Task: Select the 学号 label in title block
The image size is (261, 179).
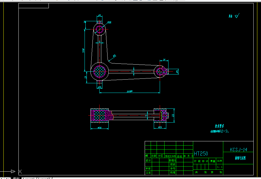Action: click(172, 169)
